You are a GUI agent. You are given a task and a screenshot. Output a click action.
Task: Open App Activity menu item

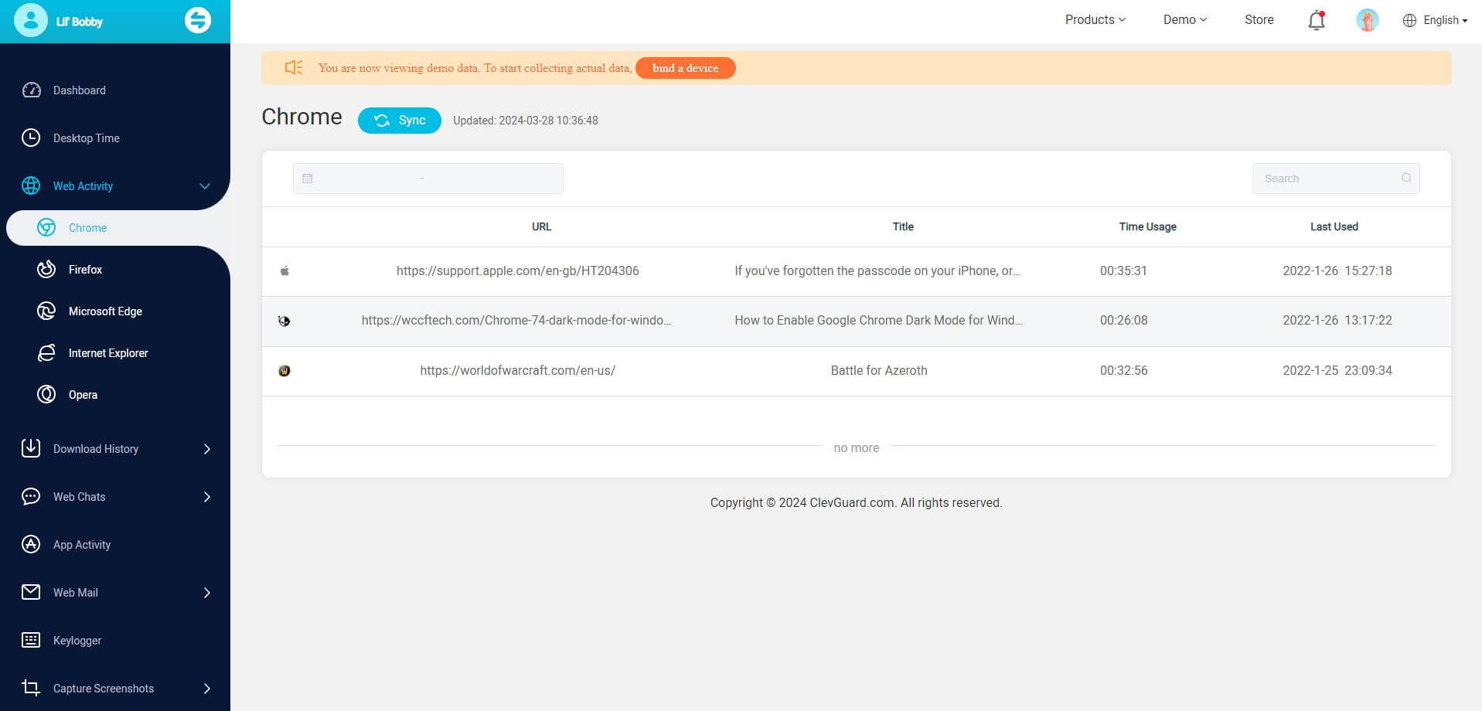[x=82, y=545]
